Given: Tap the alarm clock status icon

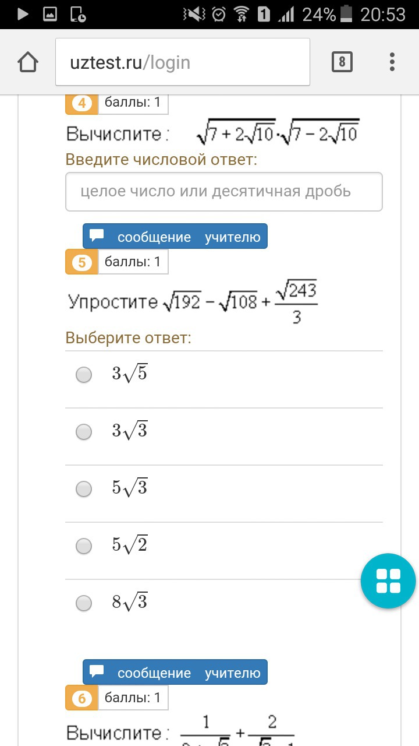Looking at the screenshot, I should point(219,14).
